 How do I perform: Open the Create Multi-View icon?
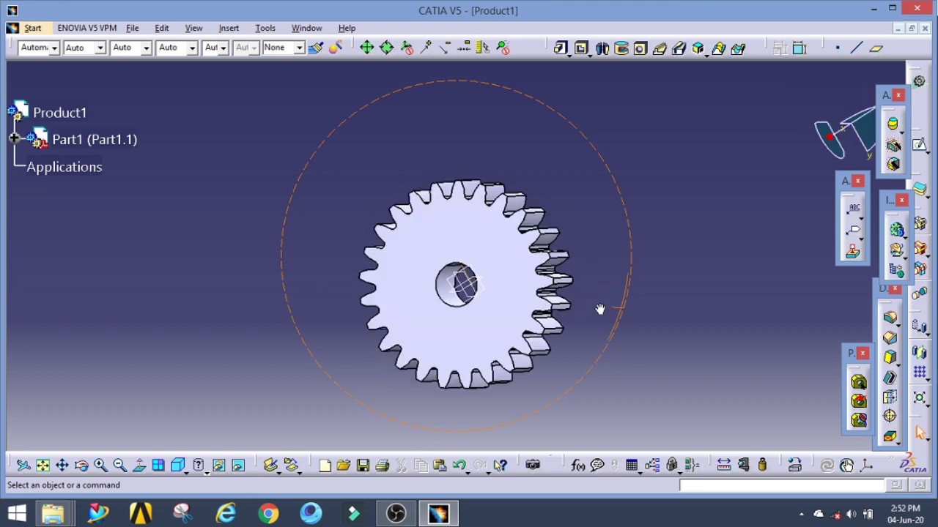[158, 465]
